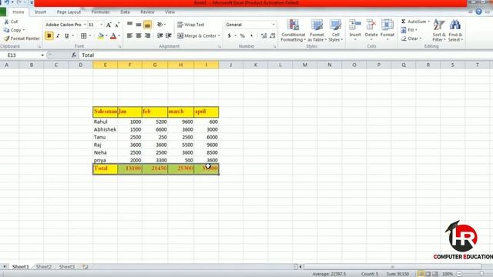Apply Percent style format

243,36
